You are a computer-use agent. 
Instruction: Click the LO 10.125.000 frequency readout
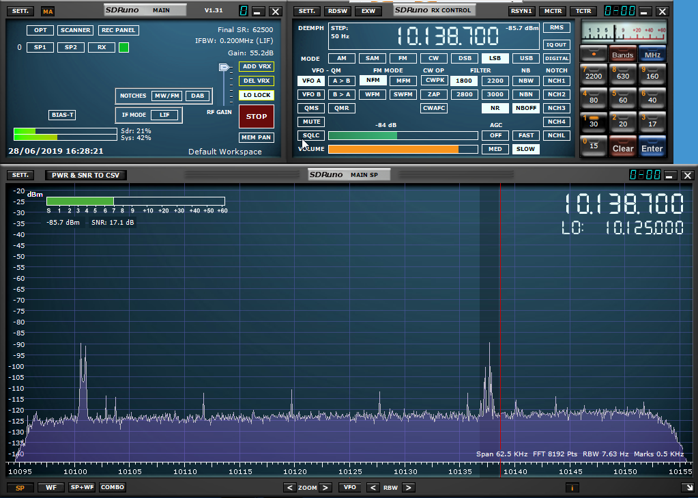tap(623, 227)
